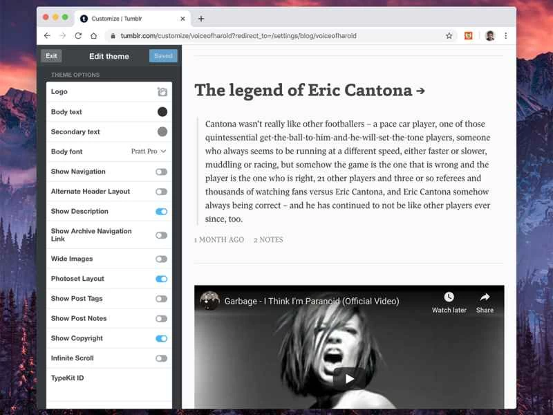Click the YouTube Watch later clock icon
Image resolution: width=553 pixels, height=415 pixels.
(449, 297)
